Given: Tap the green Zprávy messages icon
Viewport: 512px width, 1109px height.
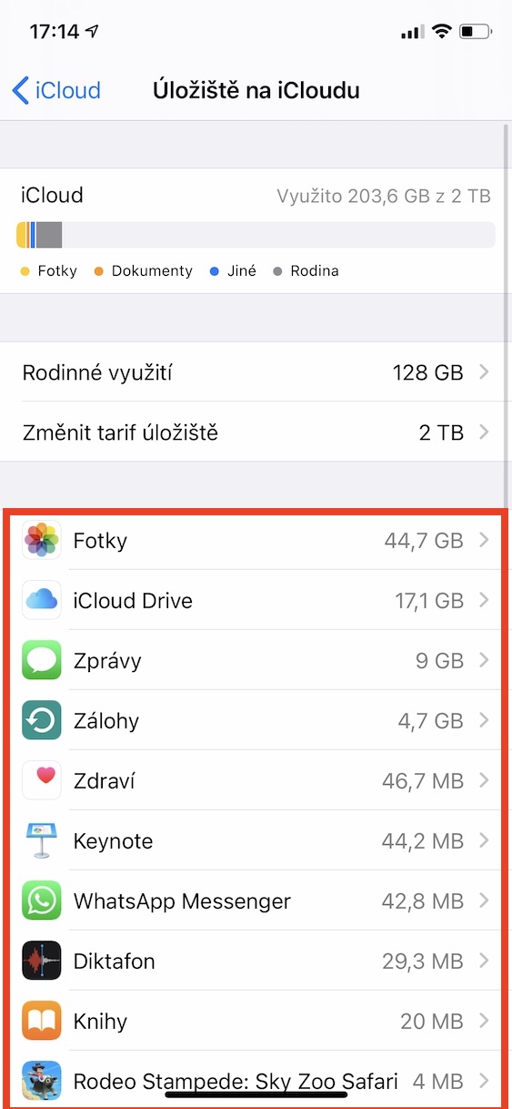Looking at the screenshot, I should 41,660.
